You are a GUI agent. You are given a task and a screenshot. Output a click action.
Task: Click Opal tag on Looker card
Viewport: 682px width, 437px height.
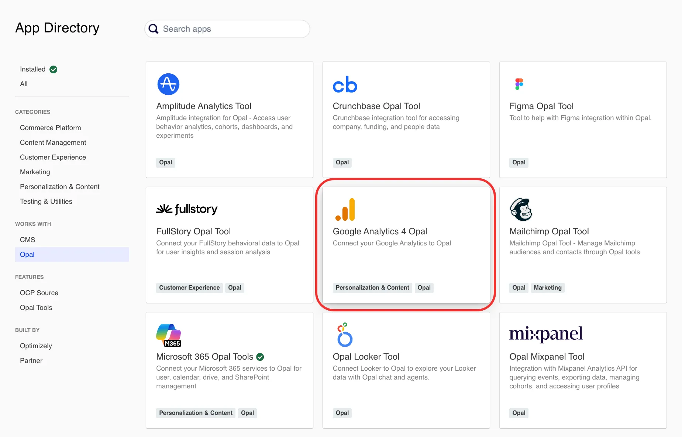(x=342, y=413)
